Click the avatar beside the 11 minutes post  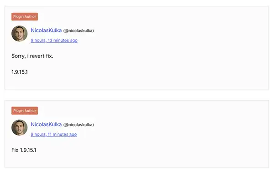[19, 127]
